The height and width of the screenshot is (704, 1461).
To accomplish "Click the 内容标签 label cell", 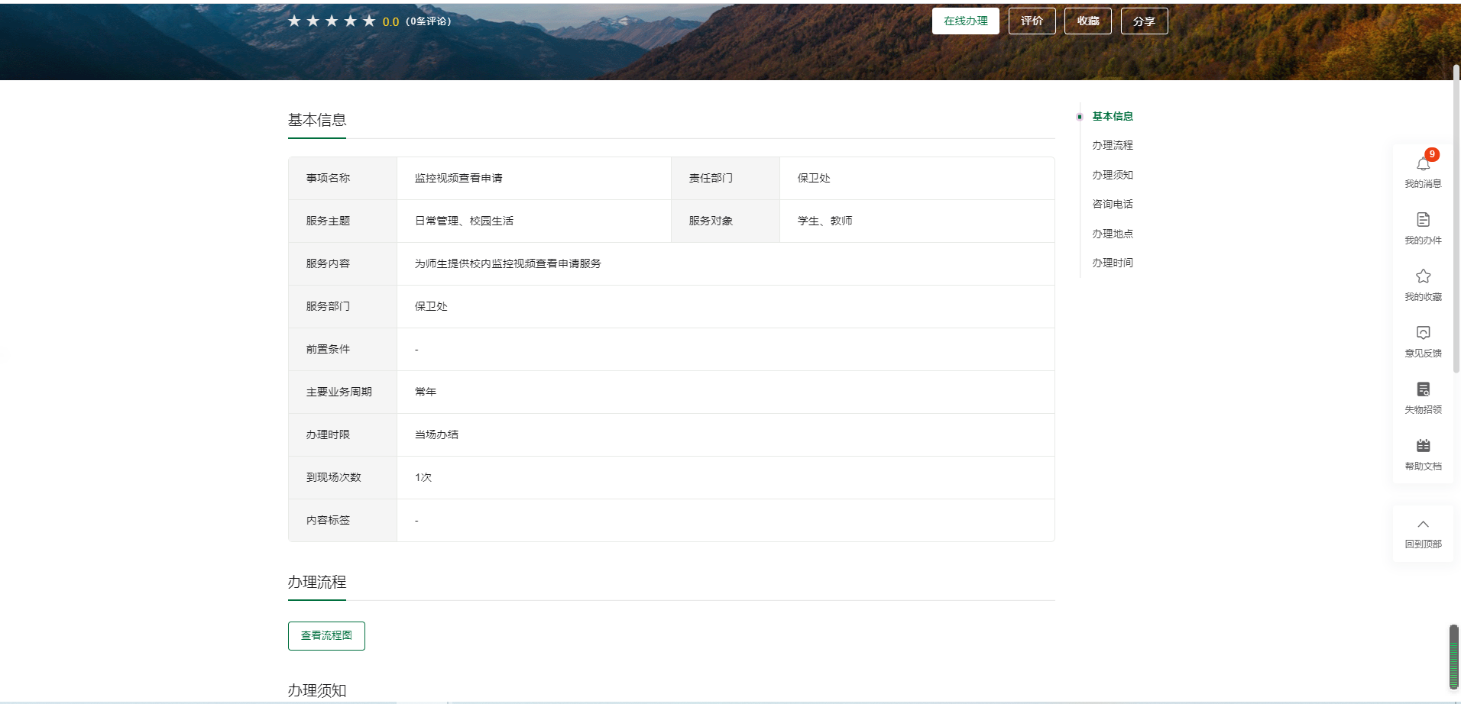I will tap(342, 520).
